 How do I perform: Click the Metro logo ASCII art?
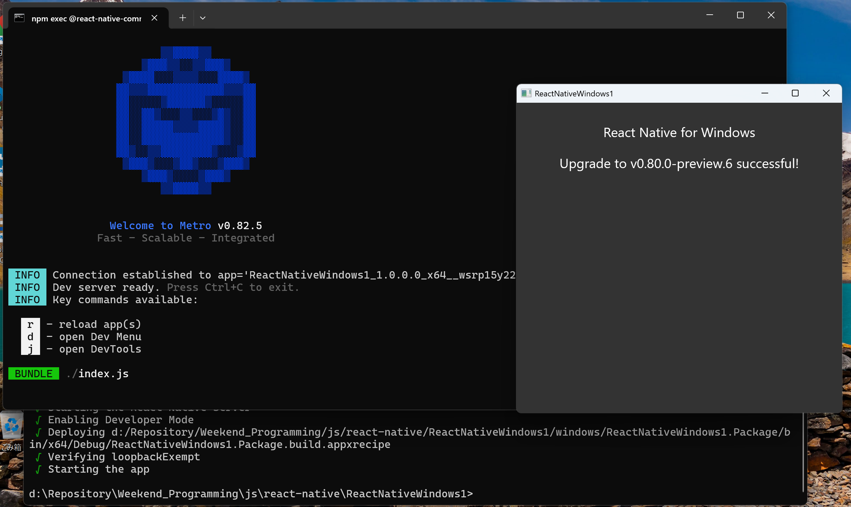[186, 120]
